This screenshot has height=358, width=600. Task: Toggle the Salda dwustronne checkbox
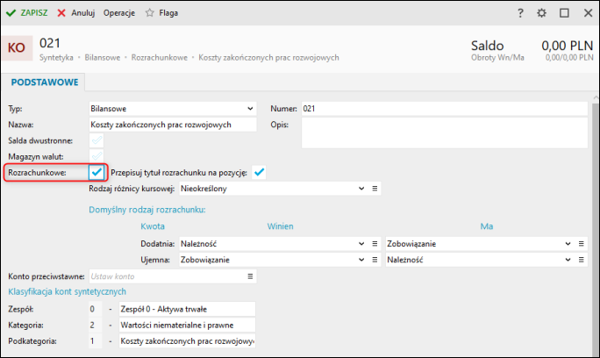coord(96,140)
